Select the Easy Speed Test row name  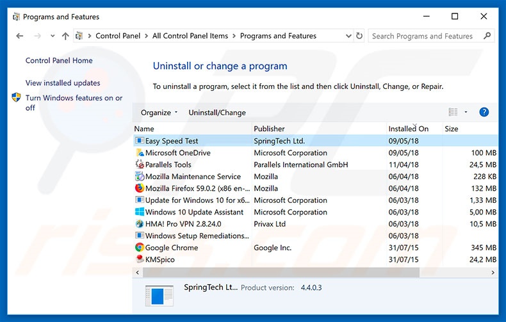click(172, 141)
